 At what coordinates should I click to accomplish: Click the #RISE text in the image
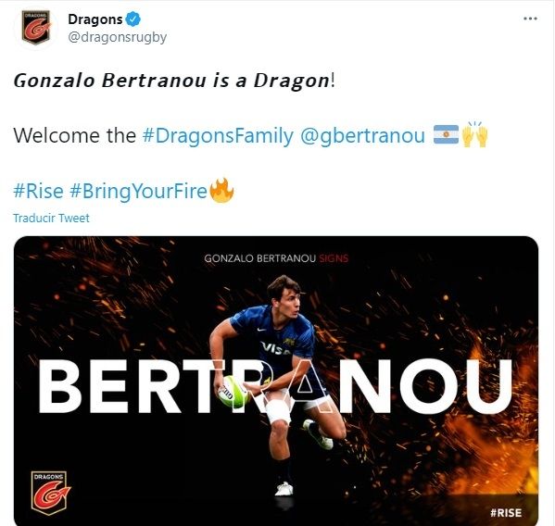[x=506, y=512]
